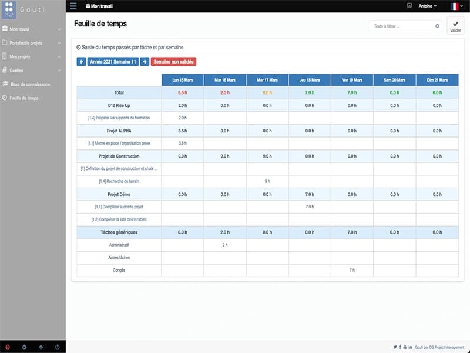Expand Mon travail in sidebar

32,29
